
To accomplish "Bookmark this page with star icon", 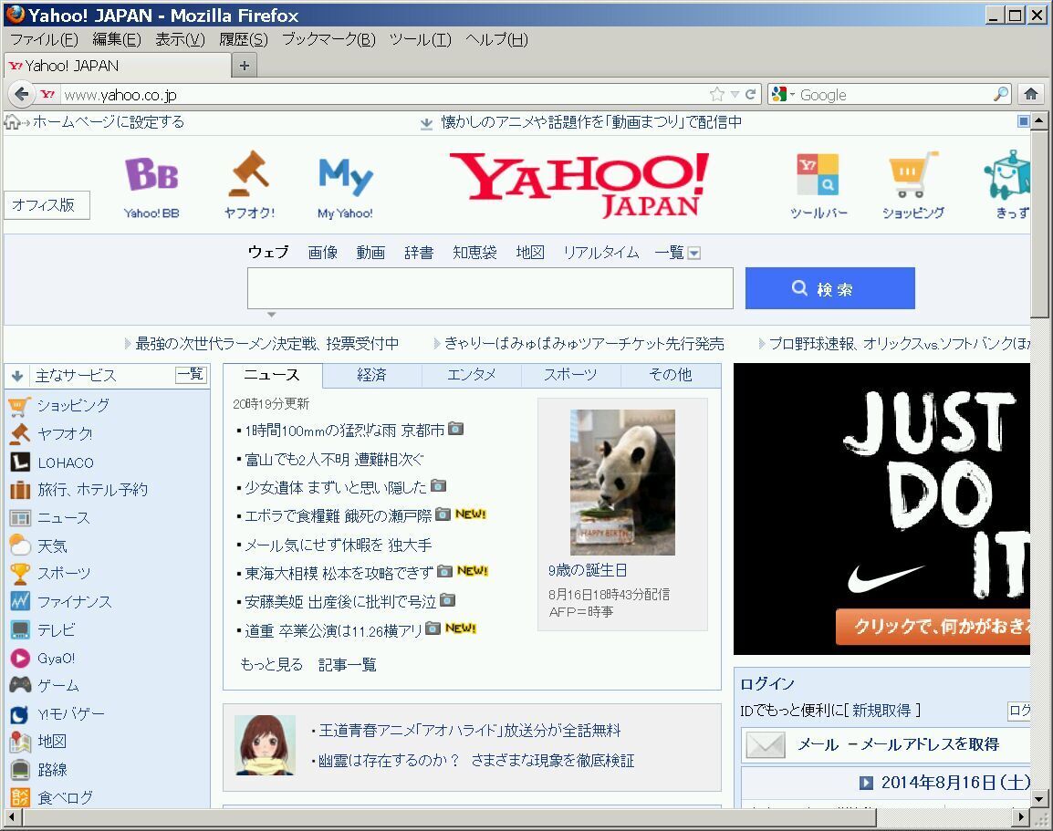I will 717,94.
